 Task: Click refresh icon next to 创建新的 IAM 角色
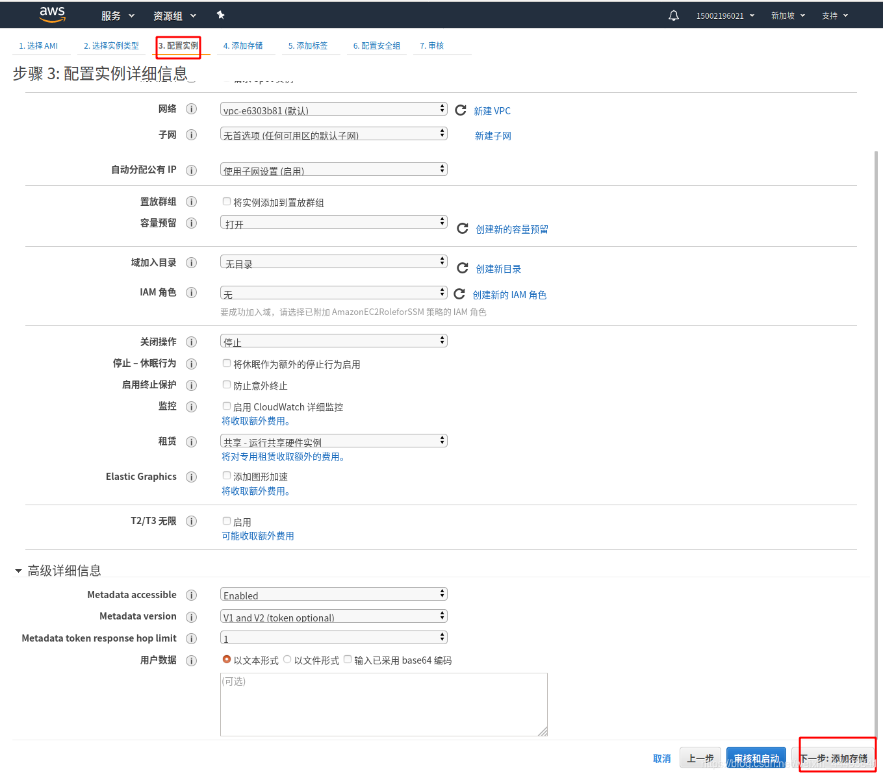point(459,294)
